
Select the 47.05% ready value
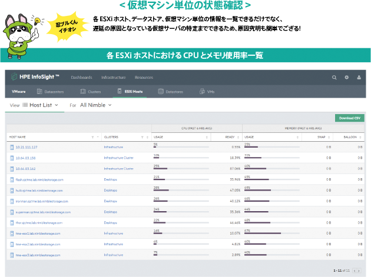(x=235, y=191)
